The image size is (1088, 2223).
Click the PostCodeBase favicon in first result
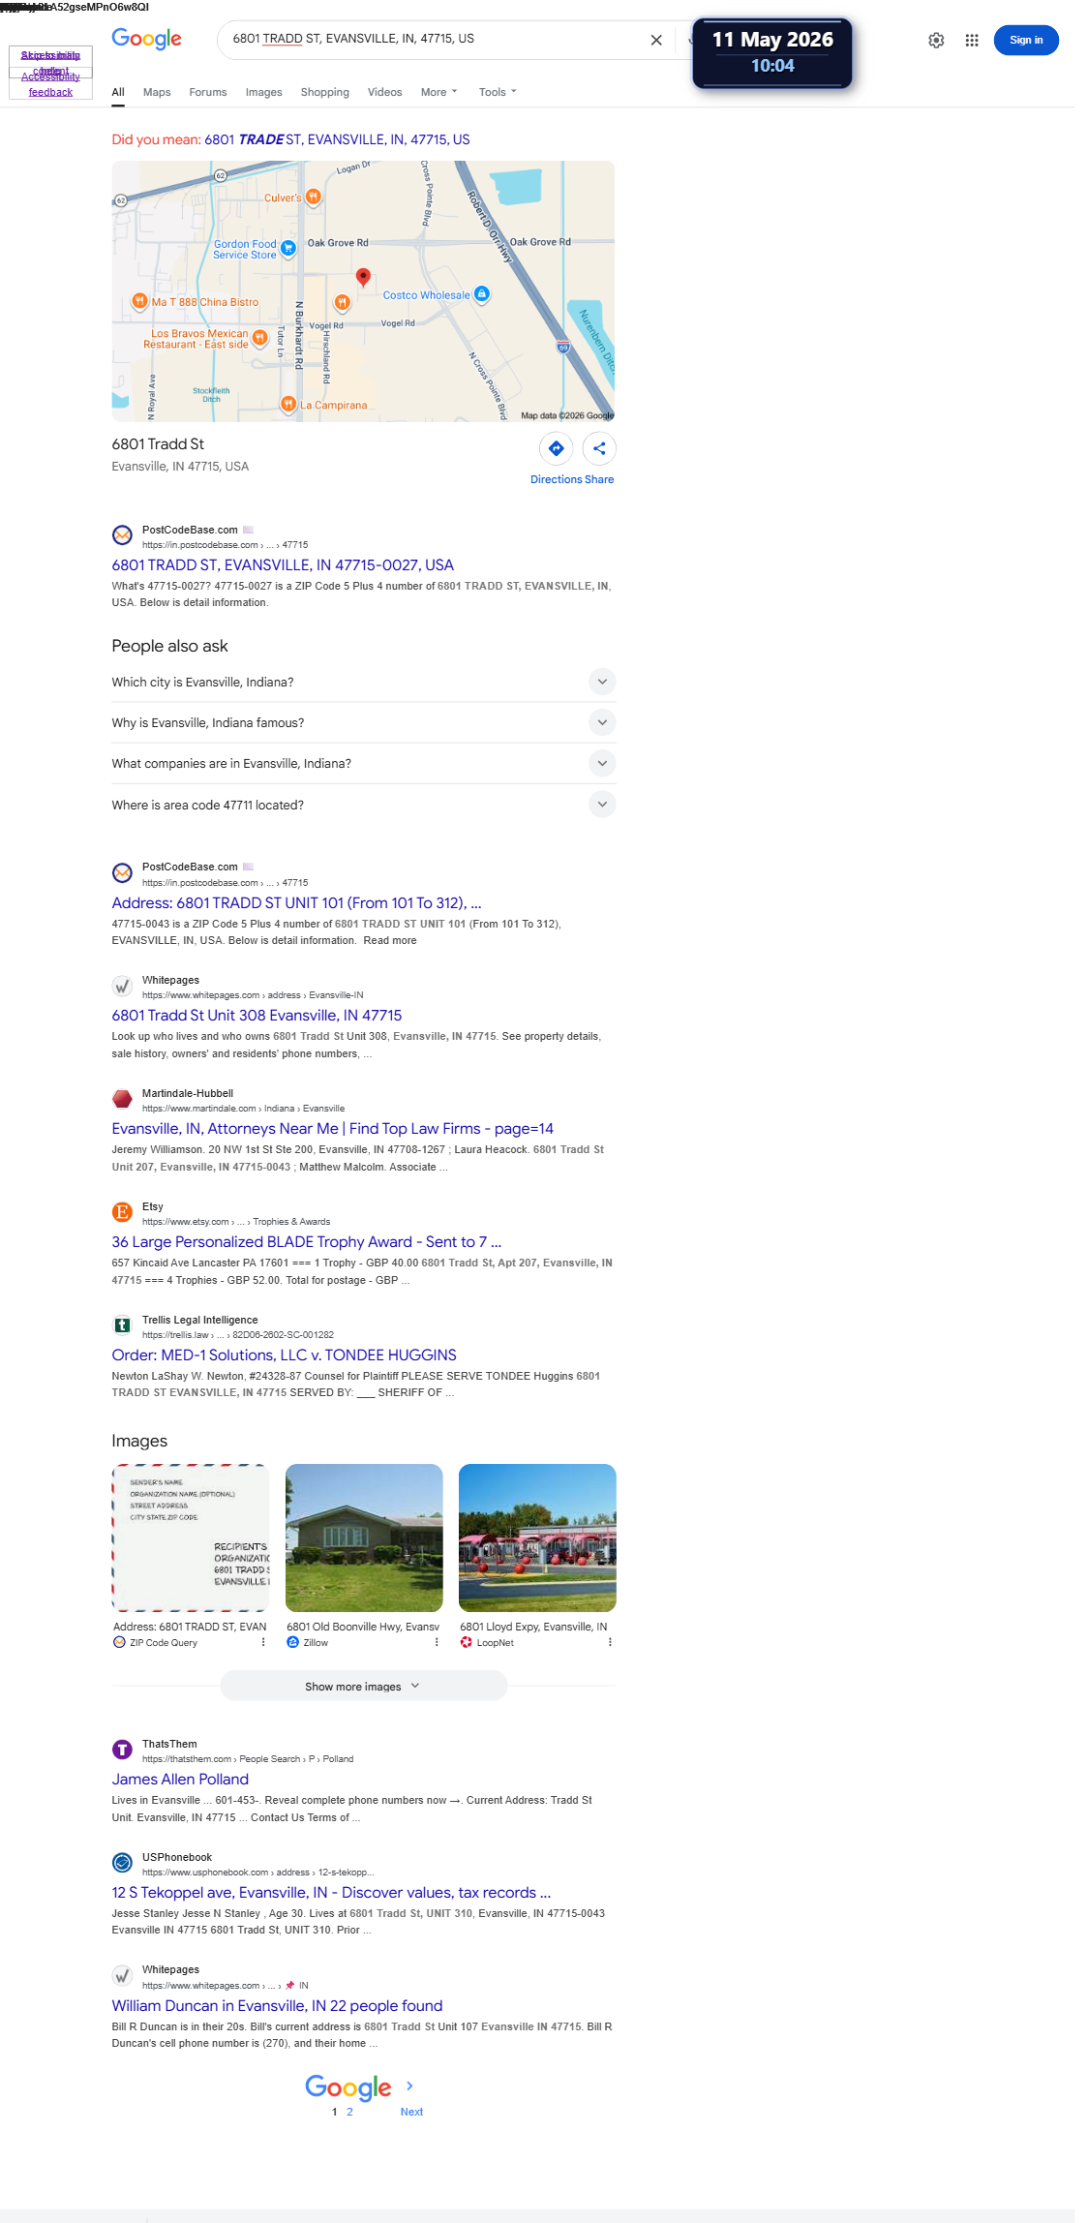pyautogui.click(x=122, y=535)
